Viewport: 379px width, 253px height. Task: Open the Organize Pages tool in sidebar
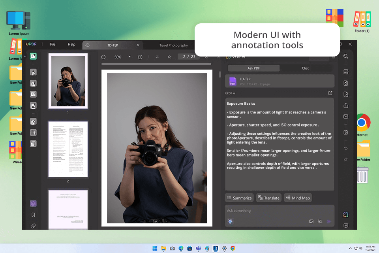pyautogui.click(x=33, y=121)
